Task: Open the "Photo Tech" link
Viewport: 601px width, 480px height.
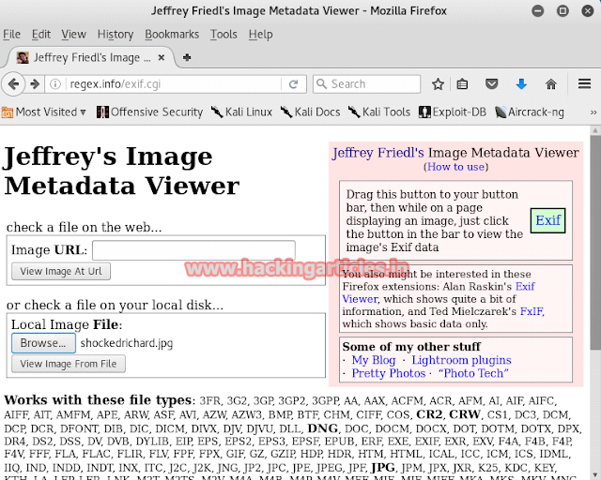Action: (x=473, y=373)
